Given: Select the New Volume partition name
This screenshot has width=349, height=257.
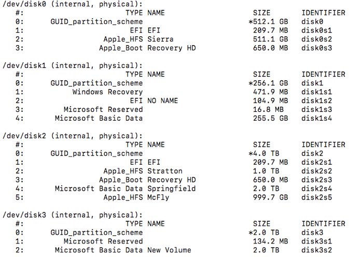Looking at the screenshot, I should pyautogui.click(x=169, y=250).
